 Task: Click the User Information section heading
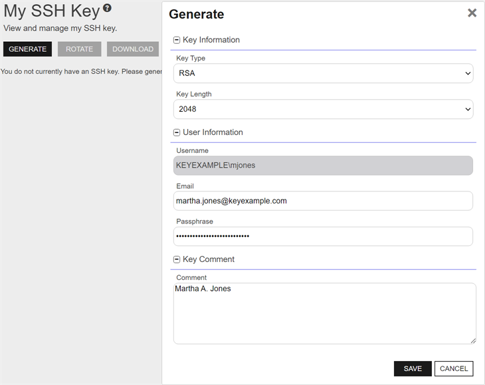pos(213,132)
